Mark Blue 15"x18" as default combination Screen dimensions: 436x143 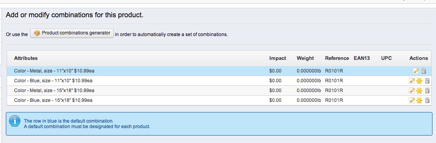419,100
